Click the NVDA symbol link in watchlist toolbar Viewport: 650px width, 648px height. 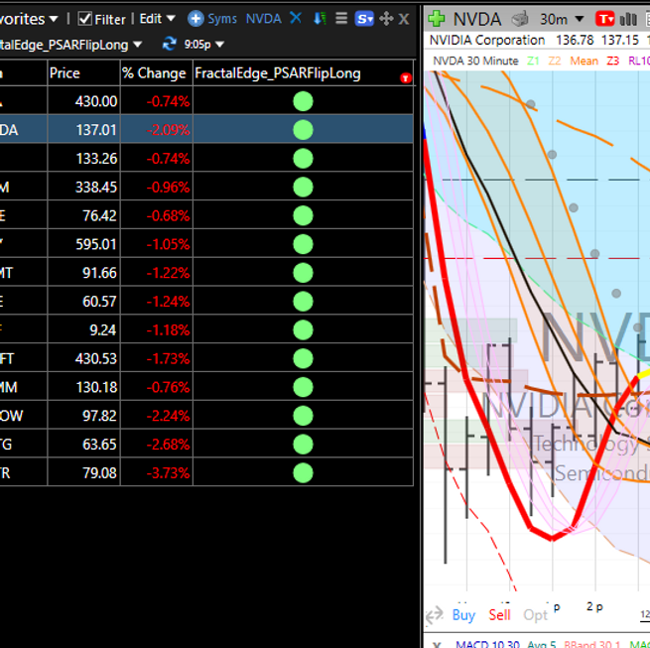(264, 19)
